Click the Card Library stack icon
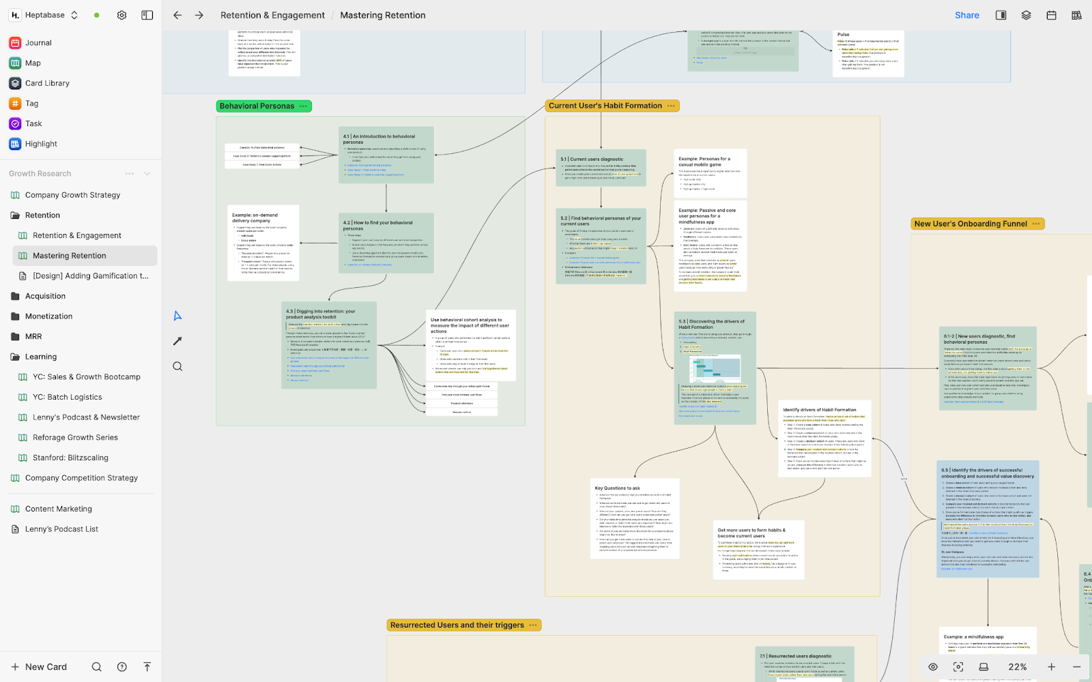This screenshot has height=682, width=1092. tap(15, 83)
